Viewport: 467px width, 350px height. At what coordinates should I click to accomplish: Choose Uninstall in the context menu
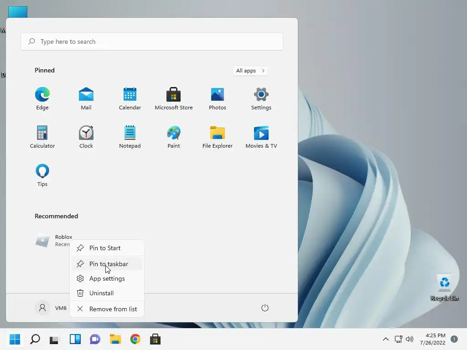pos(107,293)
